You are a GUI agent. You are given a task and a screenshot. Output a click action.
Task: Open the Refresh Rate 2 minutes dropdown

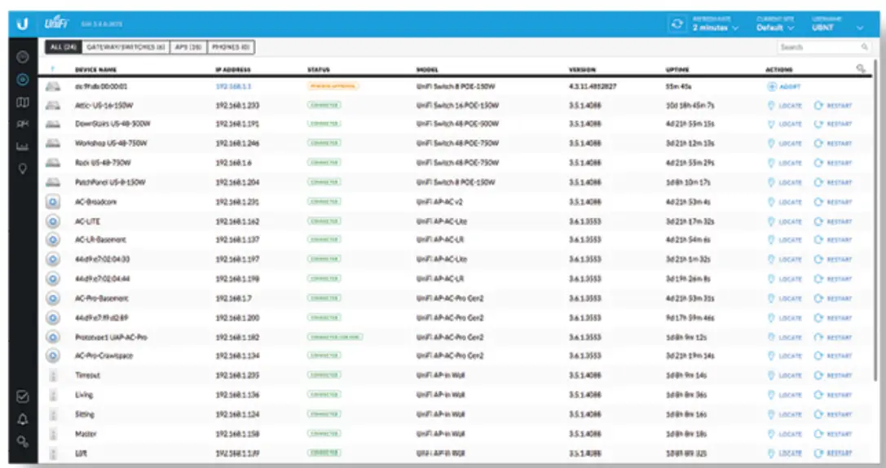[716, 24]
